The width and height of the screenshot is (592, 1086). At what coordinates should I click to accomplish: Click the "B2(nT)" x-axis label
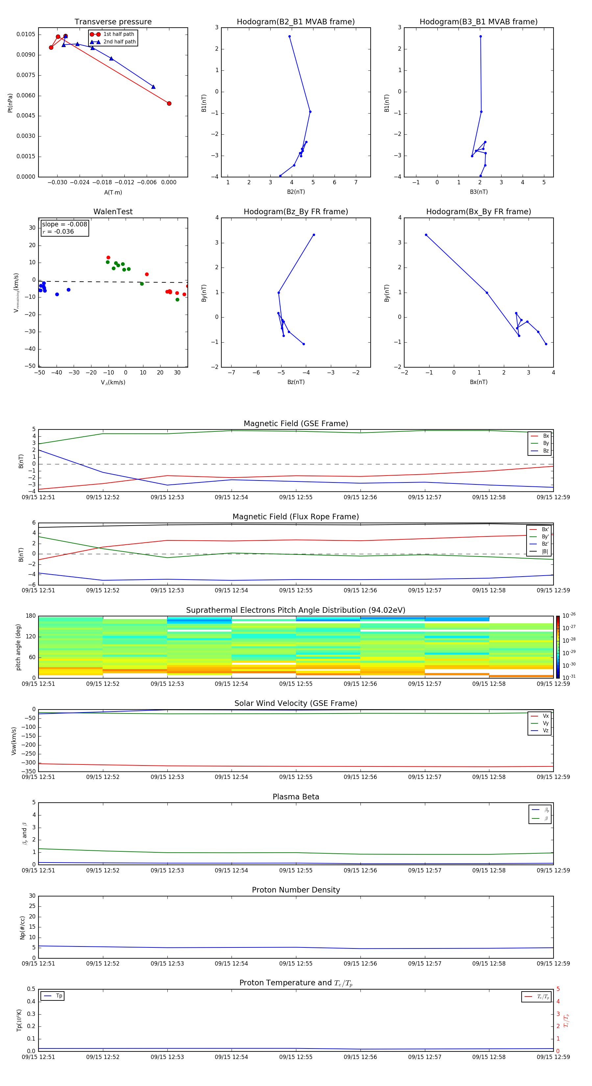(x=296, y=192)
